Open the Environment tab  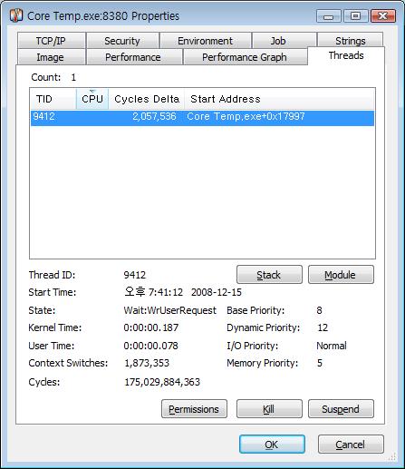[x=205, y=41]
